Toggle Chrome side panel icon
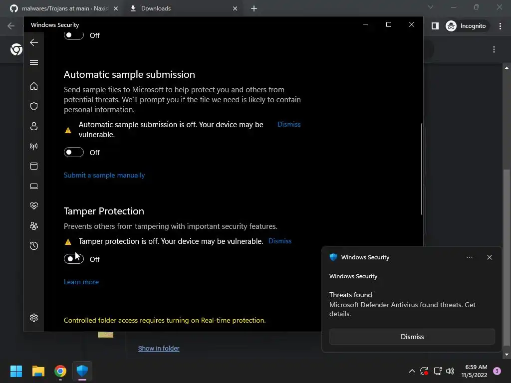Image resolution: width=511 pixels, height=383 pixels. point(435,26)
